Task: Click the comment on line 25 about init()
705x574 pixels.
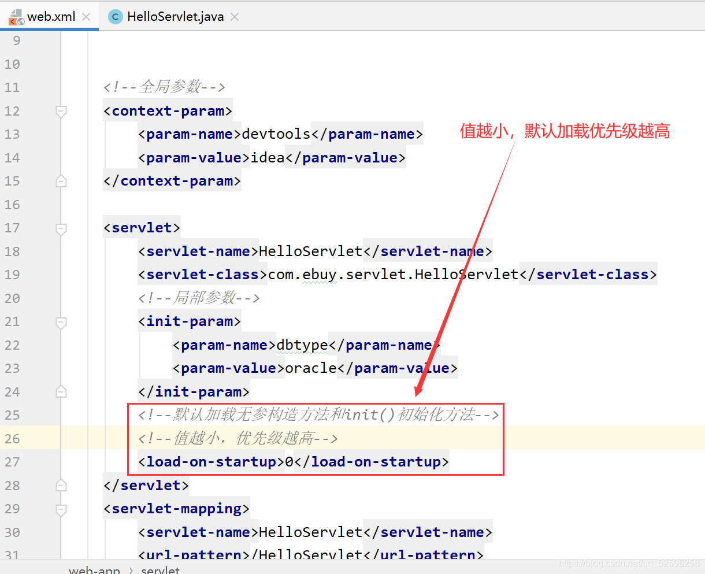Action: coord(318,414)
